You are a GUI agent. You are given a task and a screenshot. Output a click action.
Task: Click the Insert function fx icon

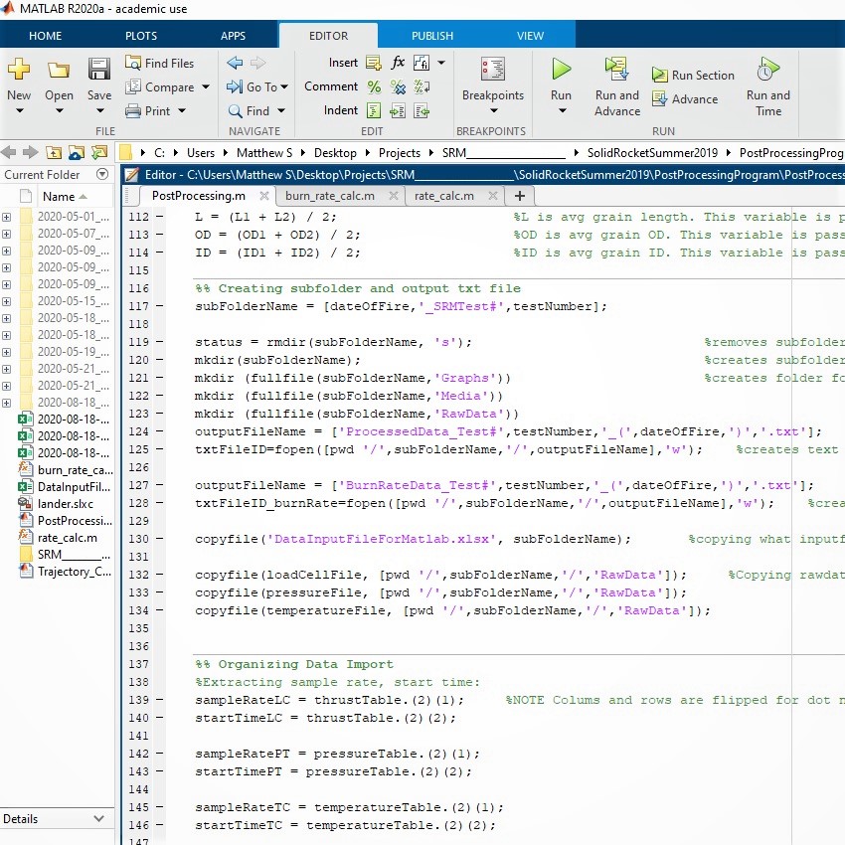398,62
